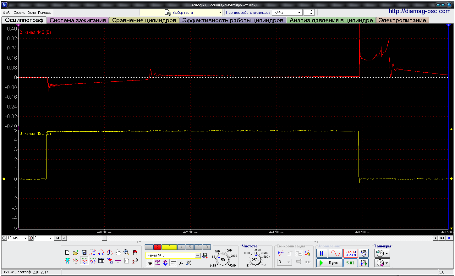Switch to Эффективность работы цилиндров tab
455x276 pixels.
[233, 20]
